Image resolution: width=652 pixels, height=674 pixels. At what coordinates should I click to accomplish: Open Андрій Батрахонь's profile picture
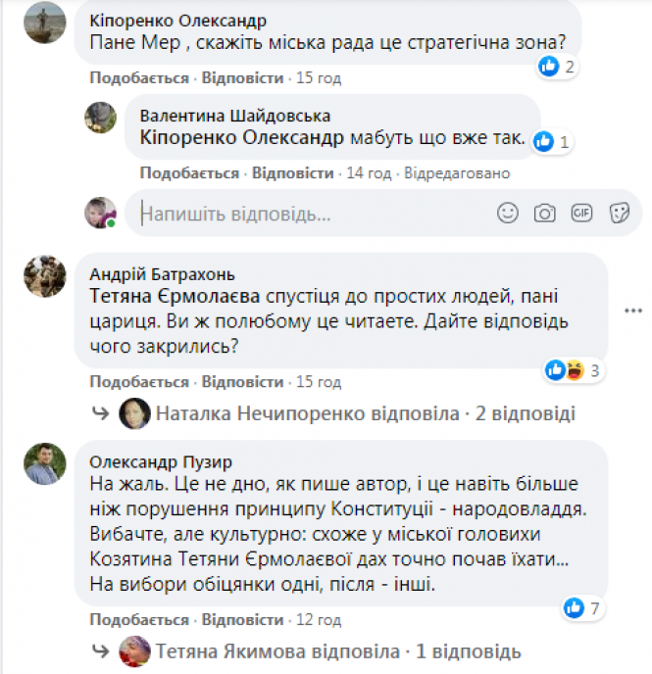pos(44,277)
